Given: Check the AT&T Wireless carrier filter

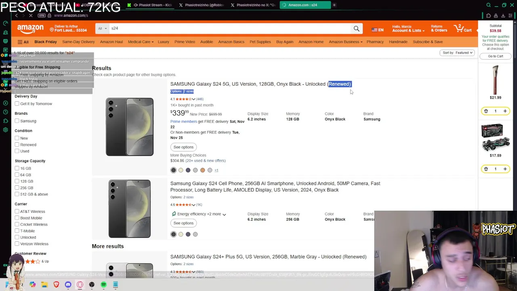Looking at the screenshot, I should click(x=17, y=211).
